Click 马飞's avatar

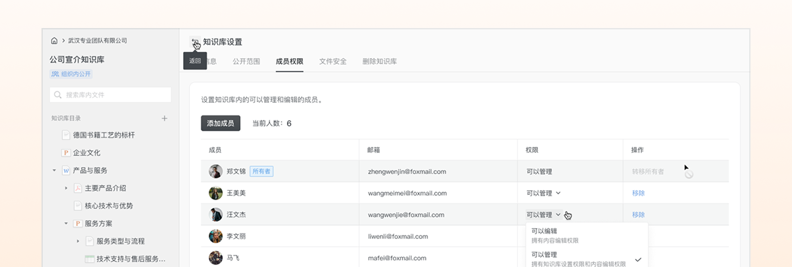point(215,258)
